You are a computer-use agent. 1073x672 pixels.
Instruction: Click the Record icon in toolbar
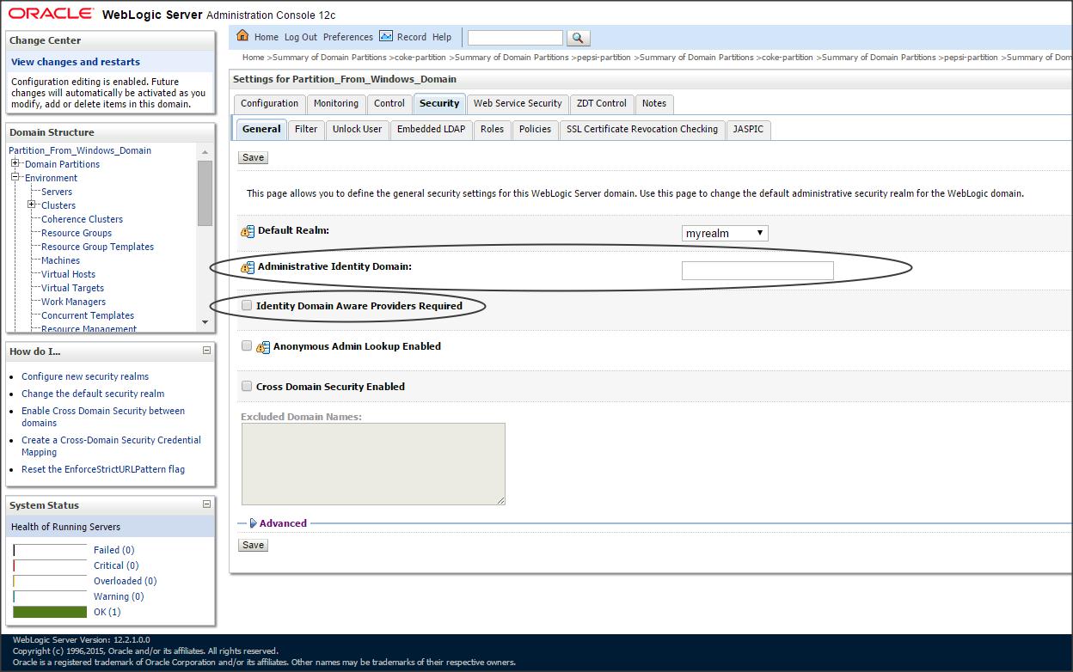point(386,36)
